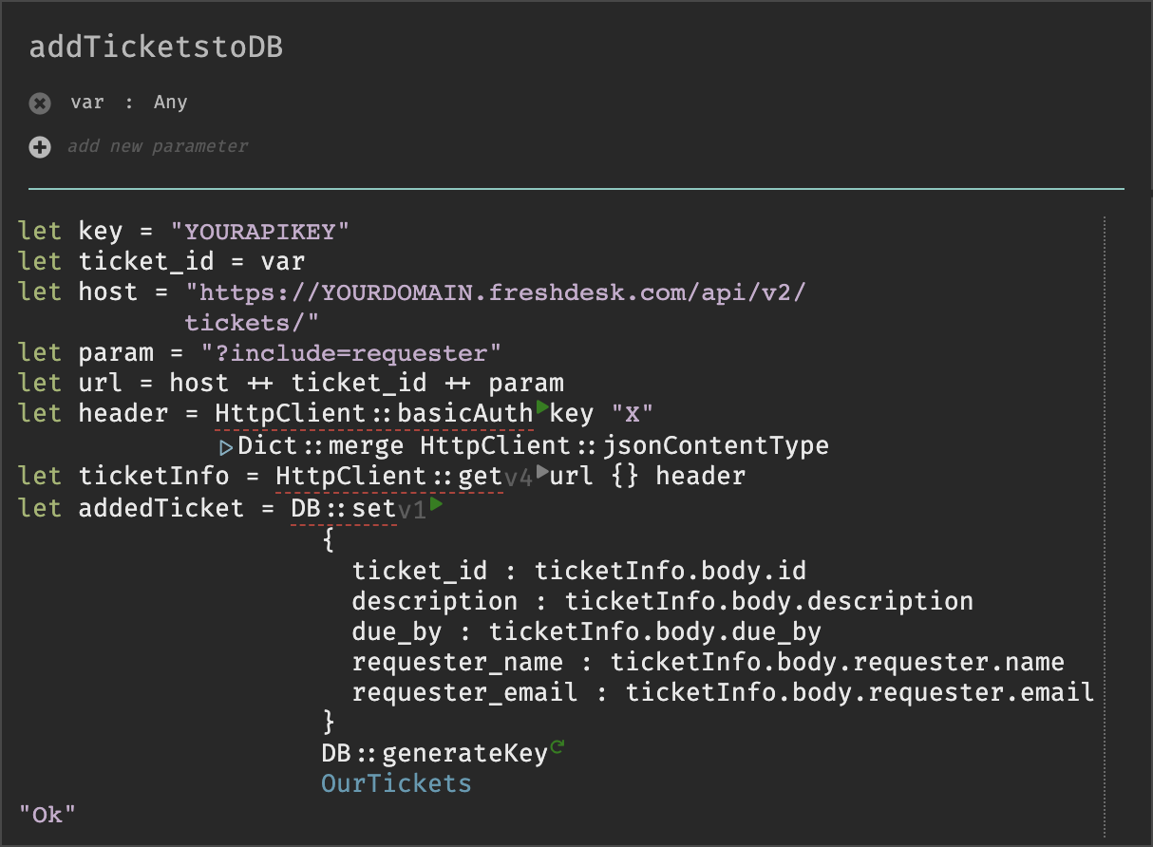Click the "YOURAPIKEY" string value
Image resolution: width=1153 pixels, height=847 pixels.
259,231
